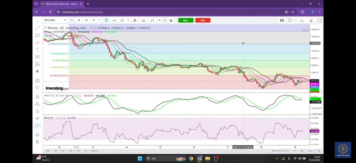Toggle the hide all drawings eye
This screenshot has width=356, height=163.
click(x=37, y=118)
